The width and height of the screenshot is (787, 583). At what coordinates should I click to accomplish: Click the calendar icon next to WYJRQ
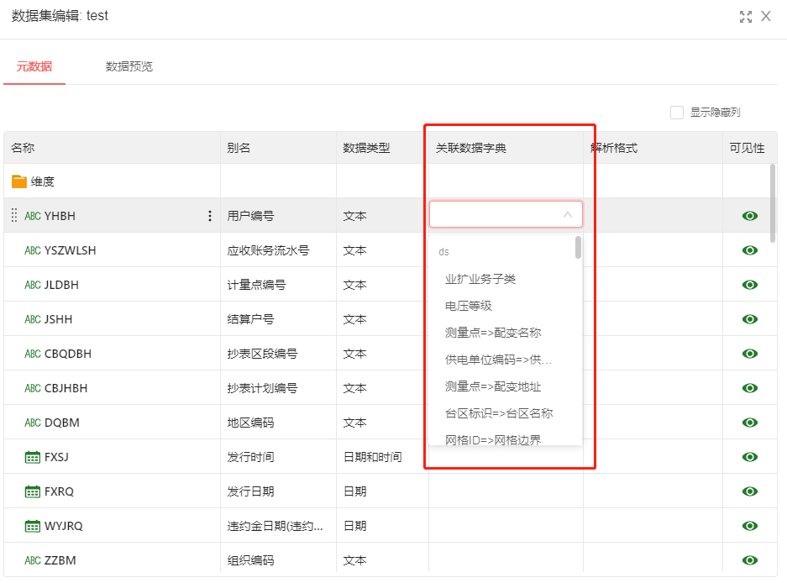tap(33, 526)
